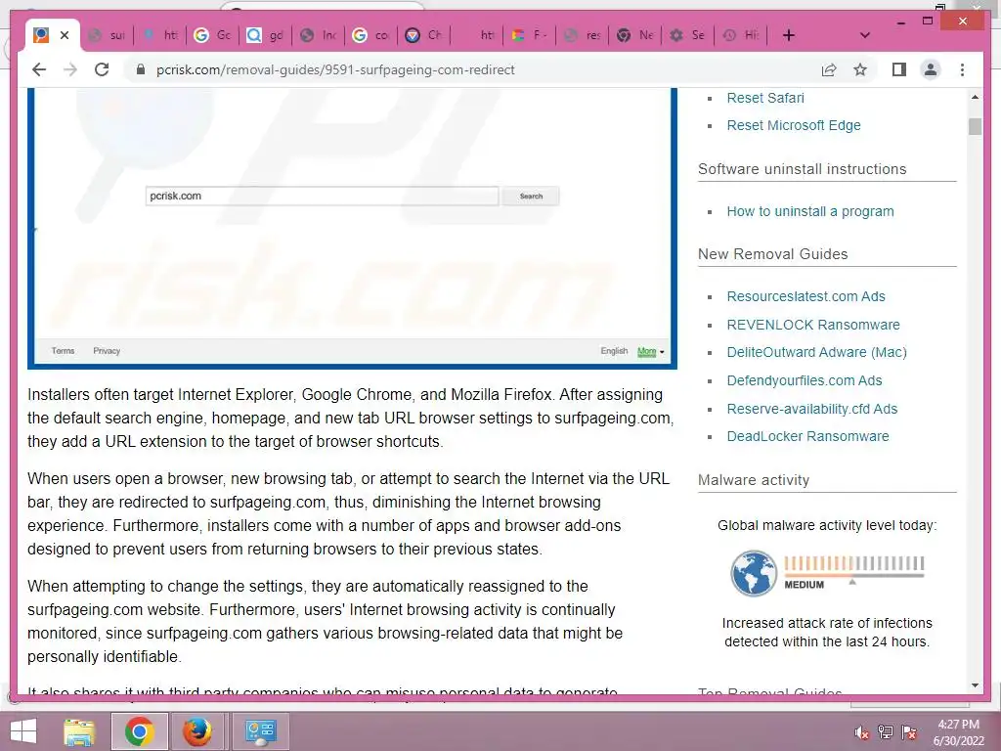
Task: Open the browser side panel
Action: [x=899, y=69]
